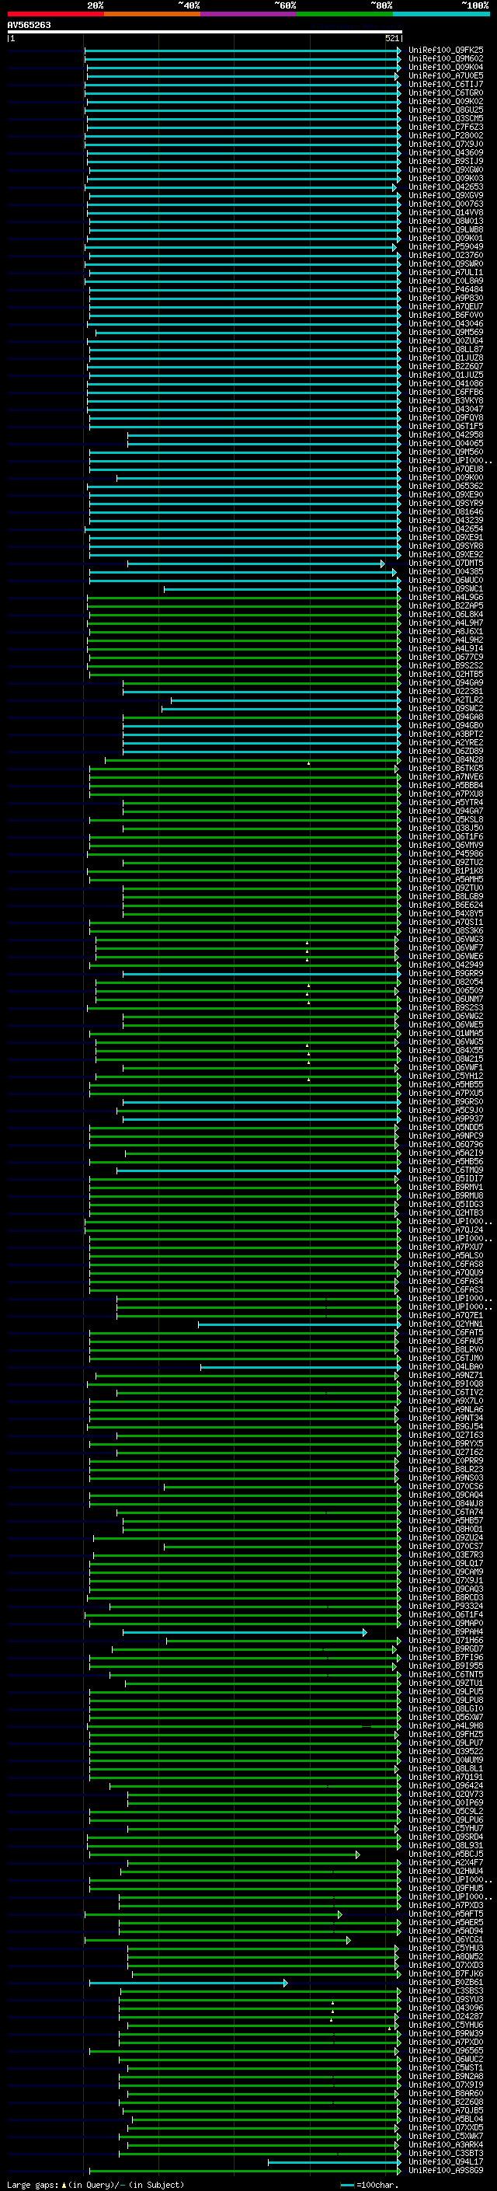Open the last hit UniRef100_A9S8G9
The image size is (497, 2191).
click(x=446, y=2172)
